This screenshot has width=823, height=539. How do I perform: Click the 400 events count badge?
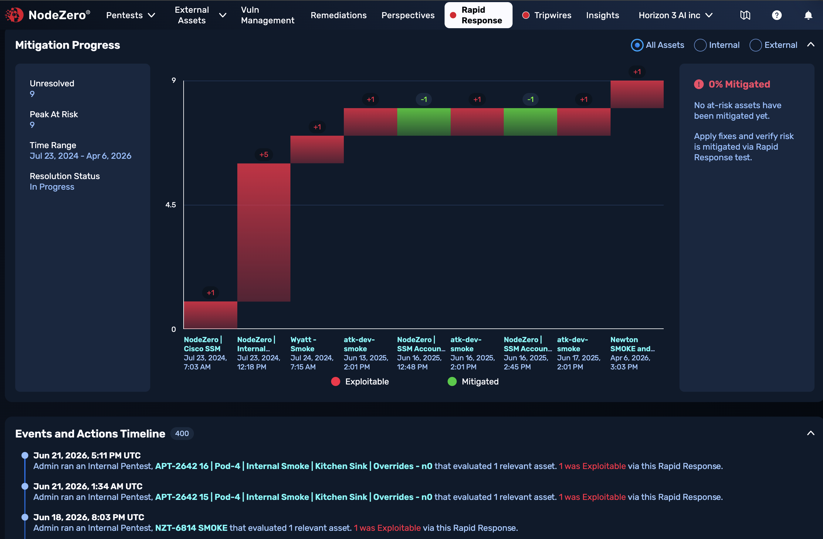pos(181,434)
